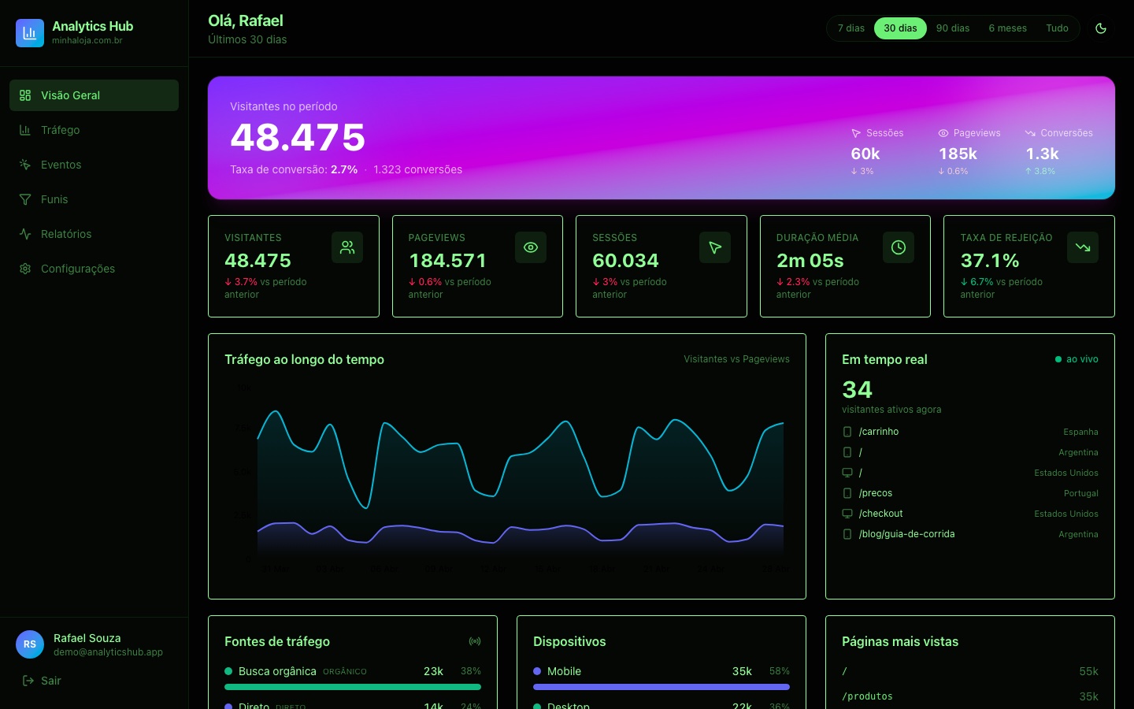Select the 7 dias range
The image size is (1134, 709).
tap(850, 28)
